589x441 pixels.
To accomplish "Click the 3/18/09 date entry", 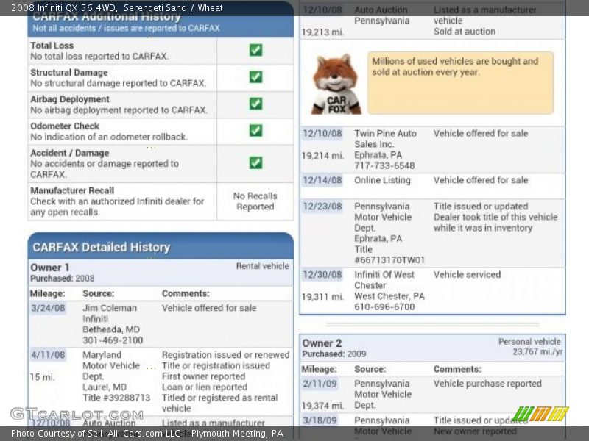I will coord(320,420).
